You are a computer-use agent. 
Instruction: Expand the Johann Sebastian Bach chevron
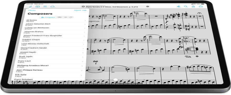pyautogui.click(x=85, y=24)
